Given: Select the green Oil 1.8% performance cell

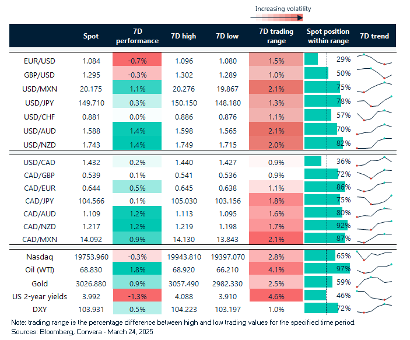Looking at the screenshot, I should (x=138, y=269).
